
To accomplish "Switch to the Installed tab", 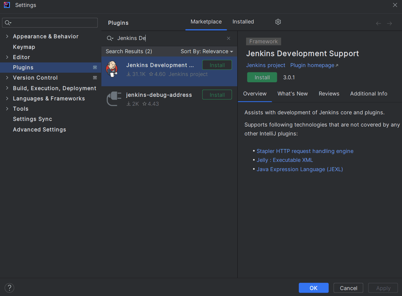I will click(x=243, y=22).
